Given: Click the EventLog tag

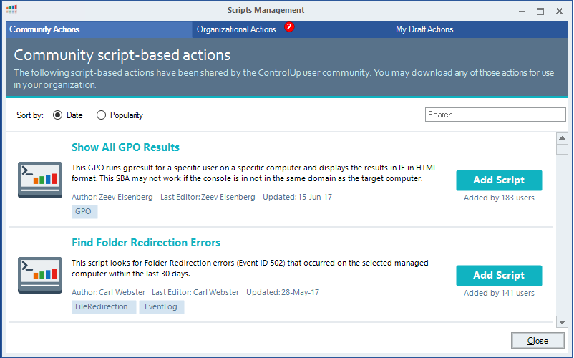Looking at the screenshot, I should point(162,306).
